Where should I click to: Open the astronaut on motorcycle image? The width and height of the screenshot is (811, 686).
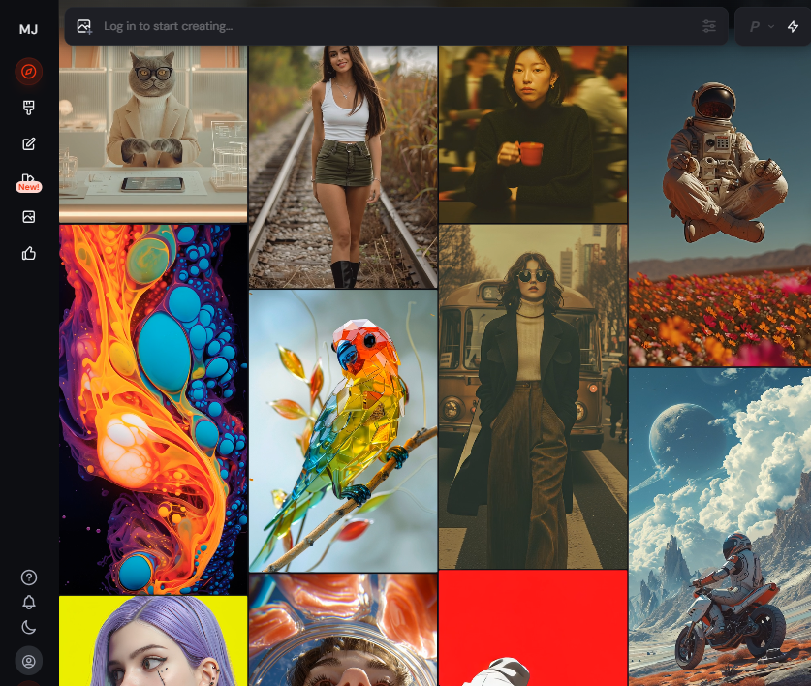720,527
